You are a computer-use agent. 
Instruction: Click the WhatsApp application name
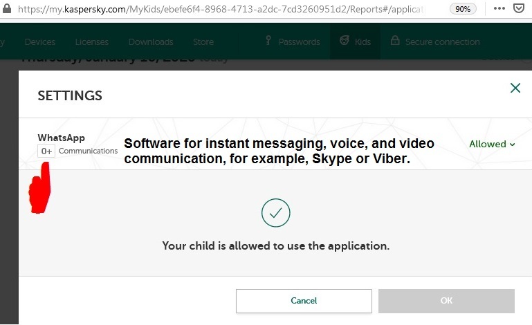(61, 138)
